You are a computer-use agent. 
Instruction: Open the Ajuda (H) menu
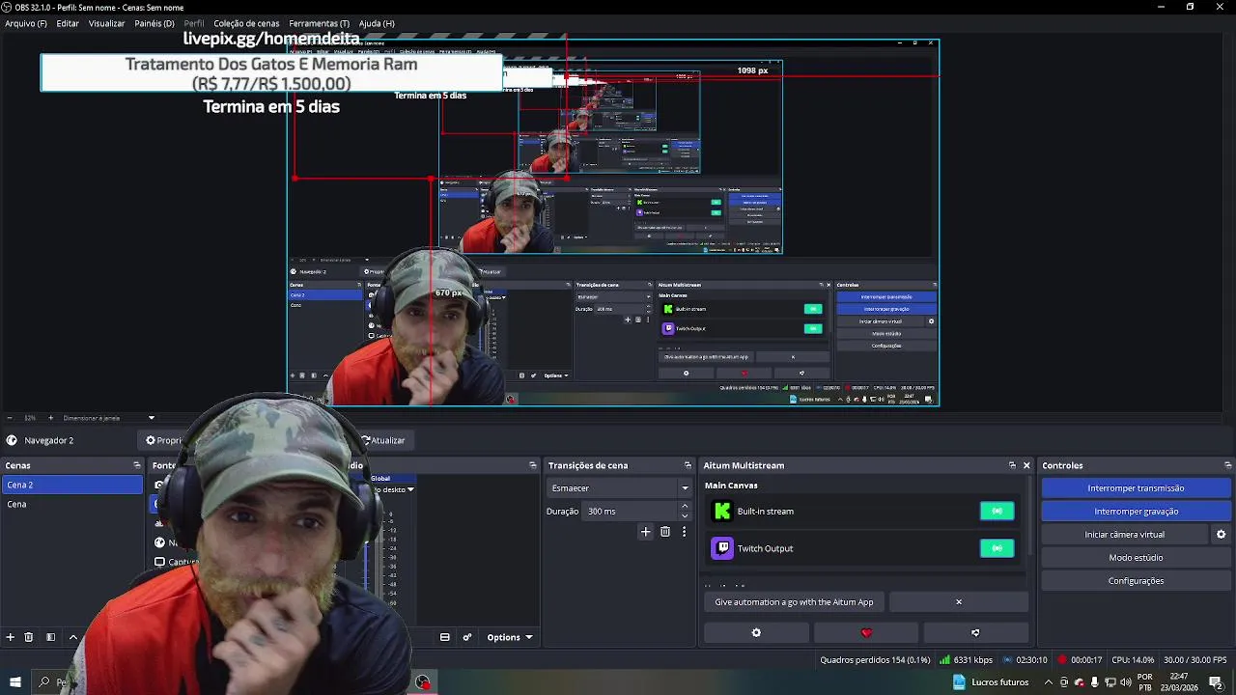(377, 23)
